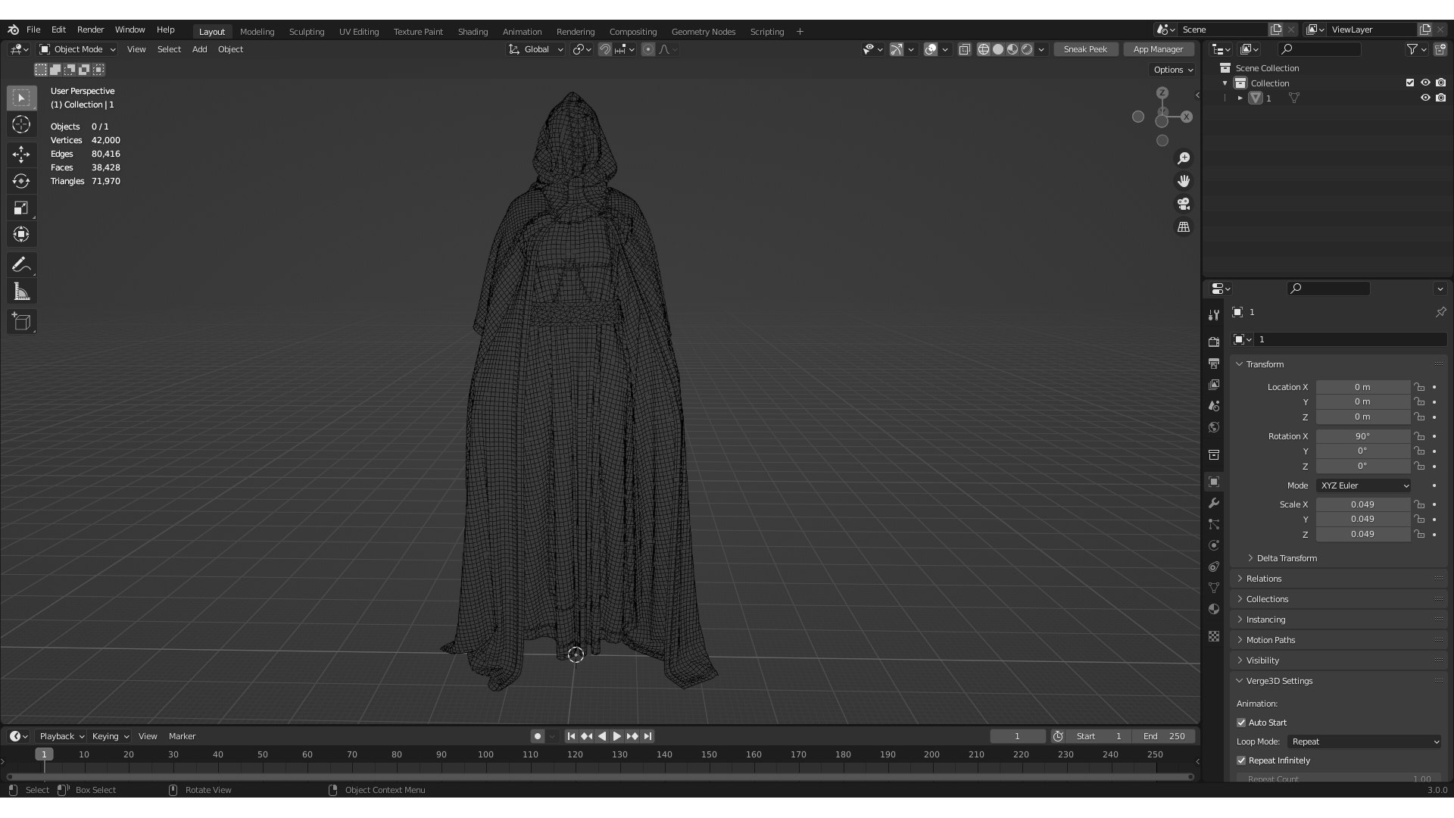Image resolution: width=1454 pixels, height=818 pixels.
Task: Open the World properties tab
Action: pyautogui.click(x=1214, y=427)
